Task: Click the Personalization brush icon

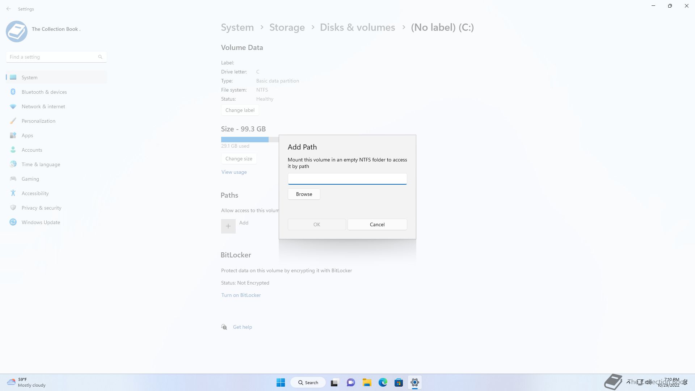Action: 13,121
